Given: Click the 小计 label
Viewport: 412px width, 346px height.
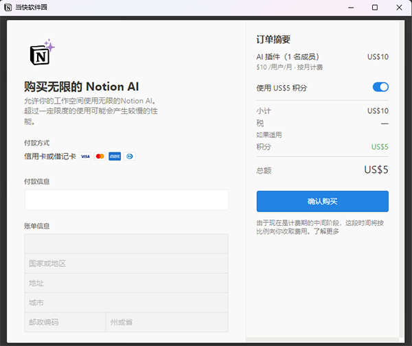Looking at the screenshot, I should point(264,111).
